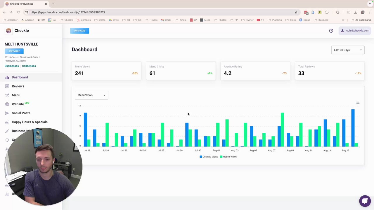Click the Reviews speech bubble icon
The height and width of the screenshot is (210, 374).
pos(7,86)
